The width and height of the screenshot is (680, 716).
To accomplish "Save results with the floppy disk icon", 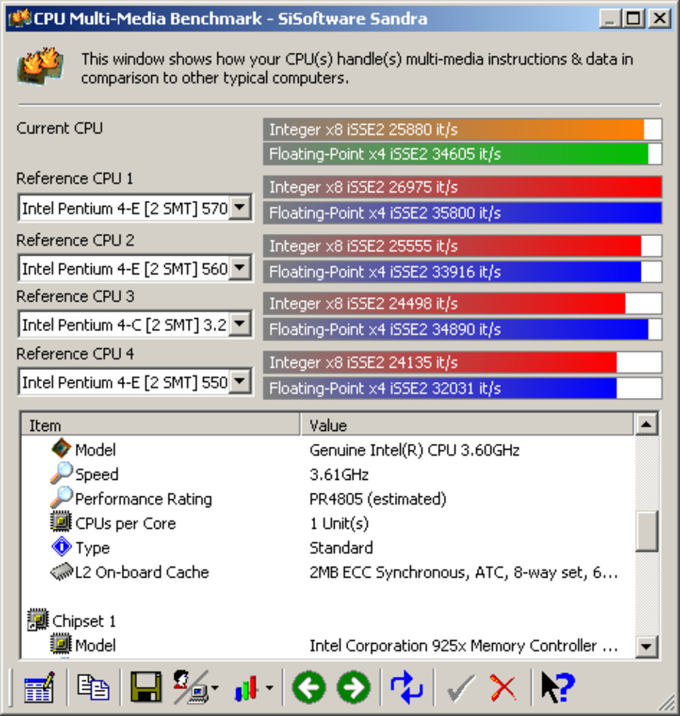I will (146, 687).
